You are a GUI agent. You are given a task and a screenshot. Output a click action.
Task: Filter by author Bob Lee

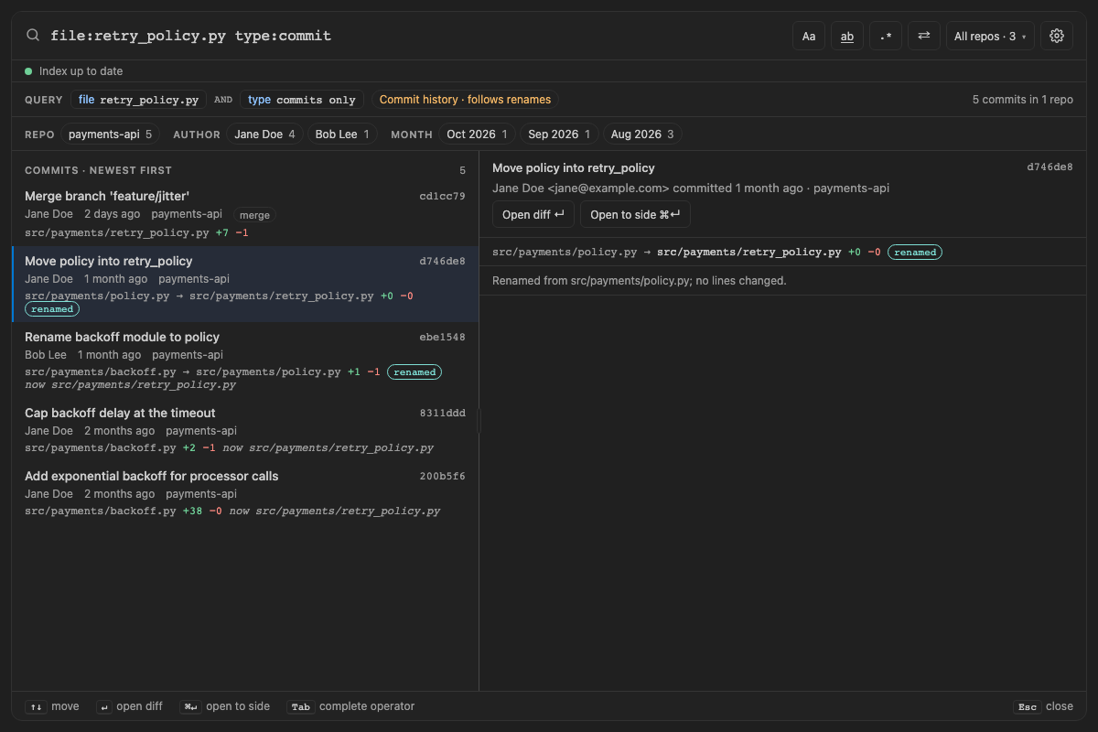pos(342,135)
